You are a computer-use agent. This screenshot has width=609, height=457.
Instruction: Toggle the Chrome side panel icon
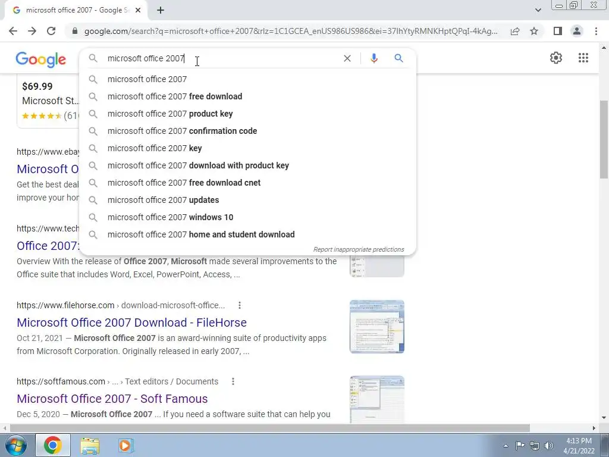tap(558, 31)
